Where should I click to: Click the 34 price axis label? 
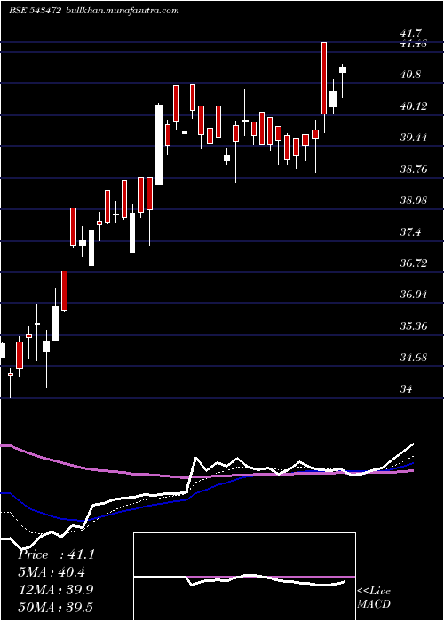(407, 389)
